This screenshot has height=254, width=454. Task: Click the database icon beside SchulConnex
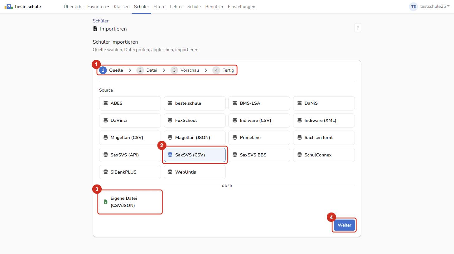(299, 155)
